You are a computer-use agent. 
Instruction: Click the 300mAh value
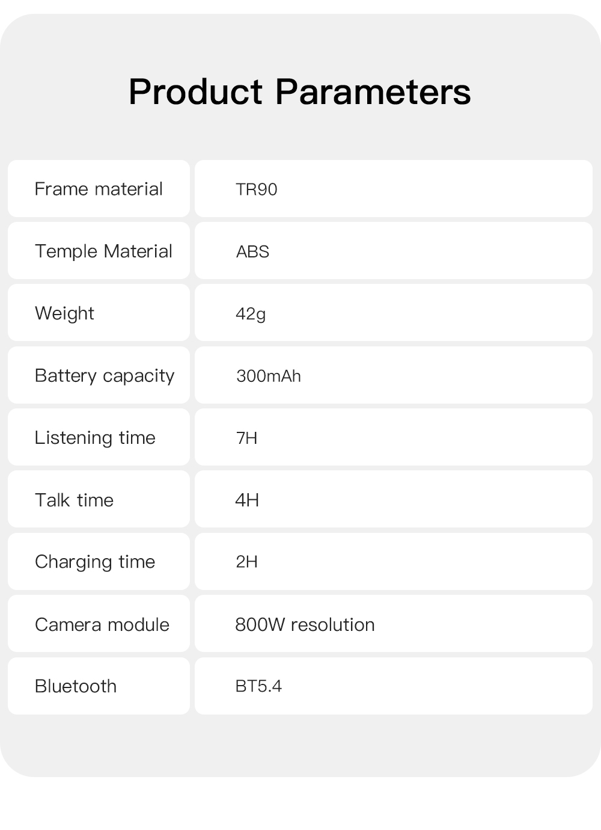(x=269, y=376)
